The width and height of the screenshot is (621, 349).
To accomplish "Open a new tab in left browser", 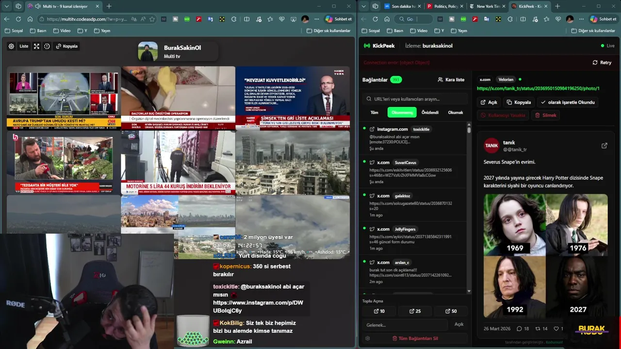I will (x=109, y=6).
